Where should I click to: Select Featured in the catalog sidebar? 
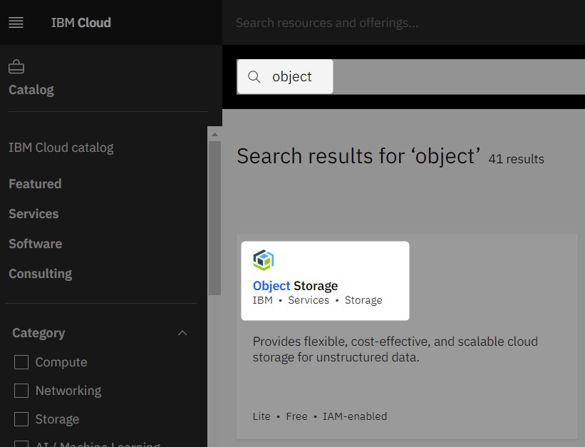click(x=35, y=184)
